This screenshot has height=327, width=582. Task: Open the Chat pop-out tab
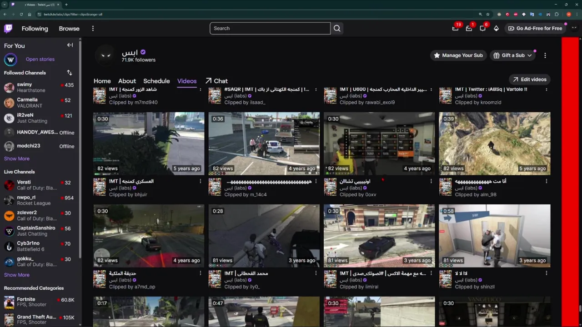tap(216, 81)
